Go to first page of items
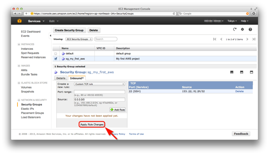269x155 pixels. point(215,39)
